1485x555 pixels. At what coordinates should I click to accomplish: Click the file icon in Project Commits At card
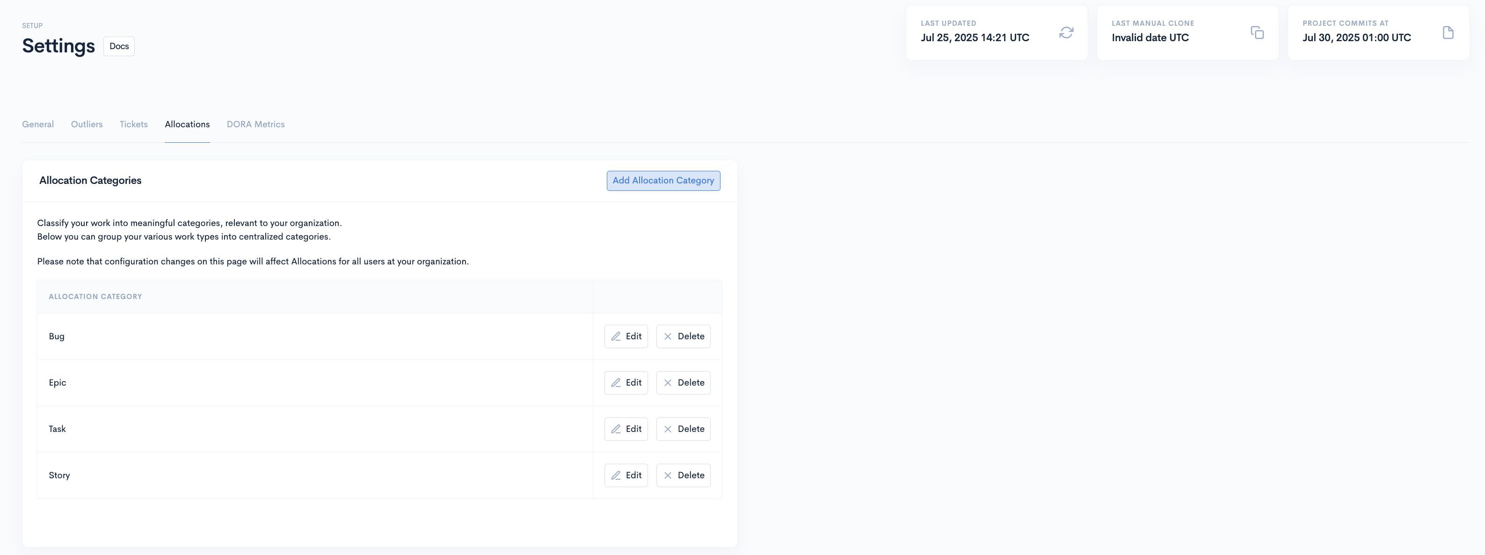tap(1448, 33)
